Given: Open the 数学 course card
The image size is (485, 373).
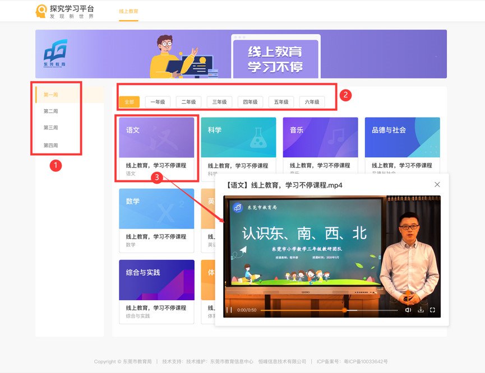Looking at the screenshot, I should (x=156, y=218).
